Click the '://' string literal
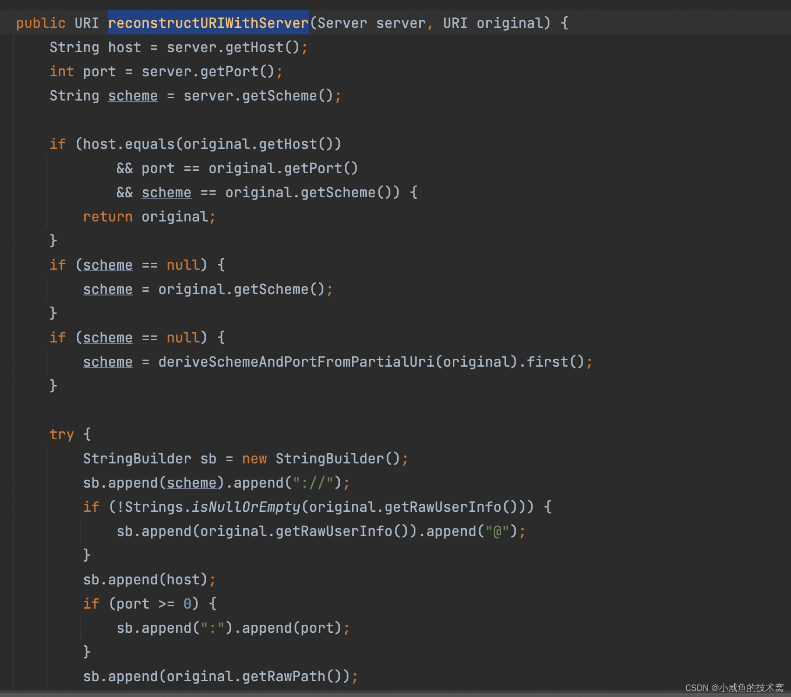The image size is (791, 697). pyautogui.click(x=313, y=483)
